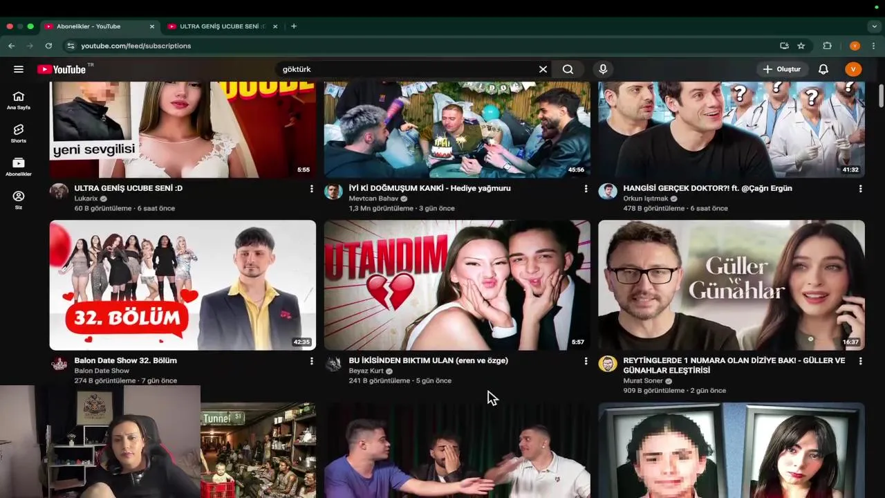This screenshot has width=885, height=498.
Task: Open Ana Sayfa in the sidebar
Action: tap(19, 101)
